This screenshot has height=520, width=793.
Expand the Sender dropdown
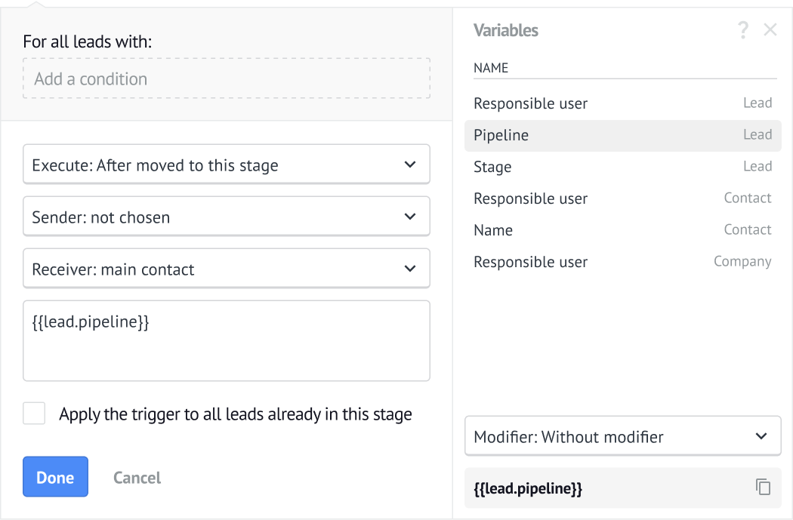[x=227, y=217]
